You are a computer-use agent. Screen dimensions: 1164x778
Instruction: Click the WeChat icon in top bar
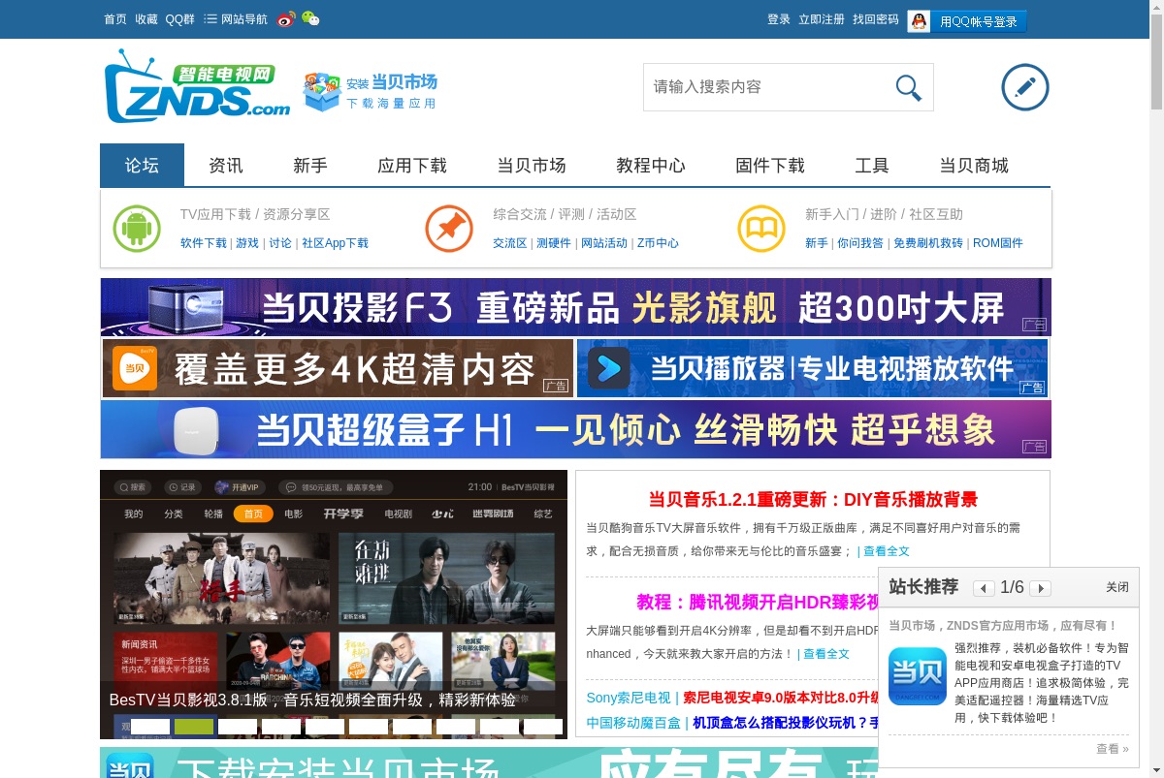[310, 19]
